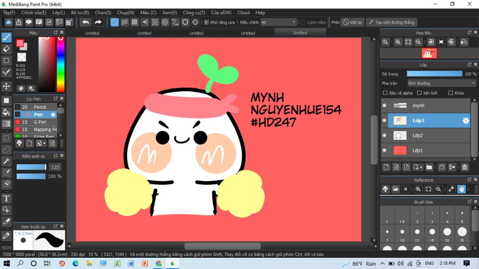Open Bộ lọc(R) menu
This screenshot has height=269, width=479.
[80, 13]
